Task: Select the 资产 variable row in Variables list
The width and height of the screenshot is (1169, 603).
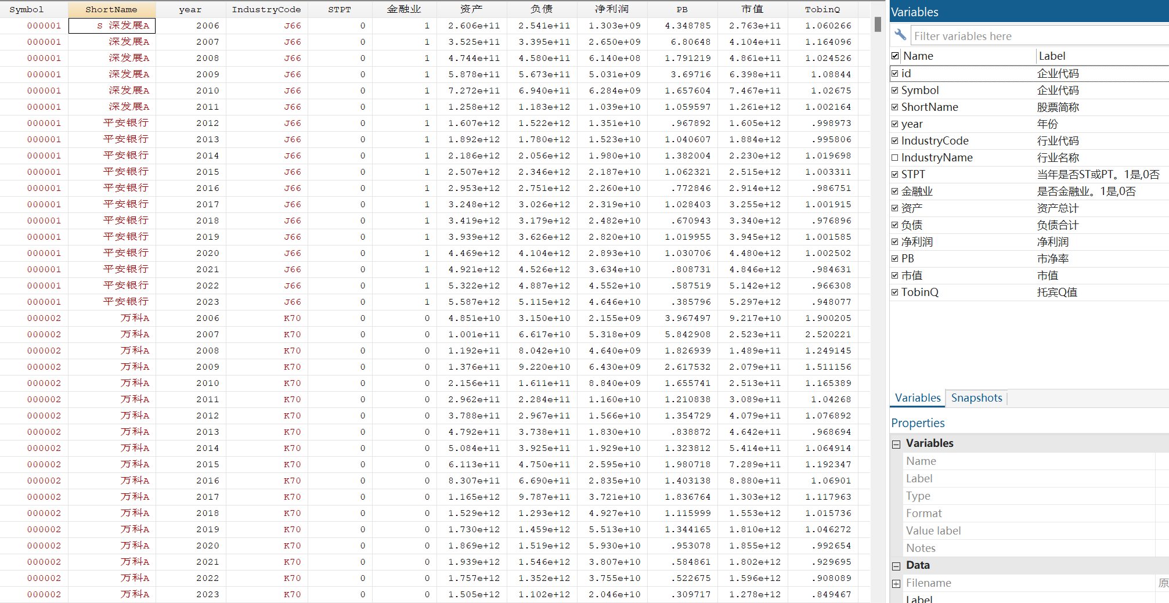Action: pyautogui.click(x=1029, y=208)
